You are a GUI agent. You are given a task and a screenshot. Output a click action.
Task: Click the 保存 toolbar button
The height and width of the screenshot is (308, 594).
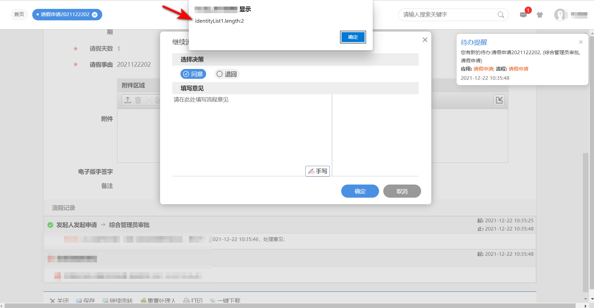[85, 300]
